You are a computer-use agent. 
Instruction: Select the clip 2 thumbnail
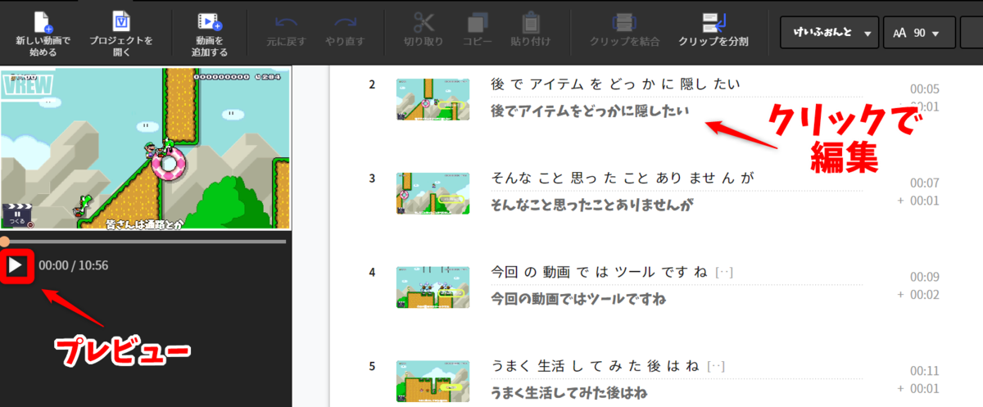point(433,101)
